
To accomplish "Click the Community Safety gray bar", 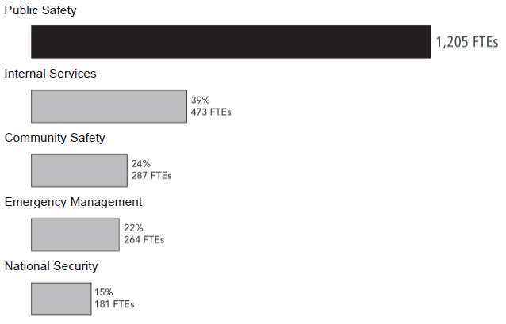I will click(79, 170).
